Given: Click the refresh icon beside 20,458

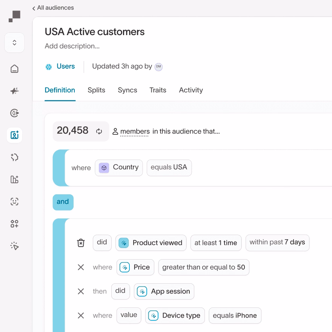Looking at the screenshot, I should pyautogui.click(x=99, y=131).
